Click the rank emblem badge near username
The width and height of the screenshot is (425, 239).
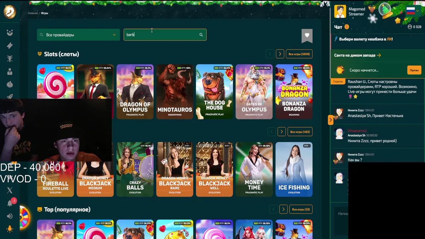click(372, 9)
